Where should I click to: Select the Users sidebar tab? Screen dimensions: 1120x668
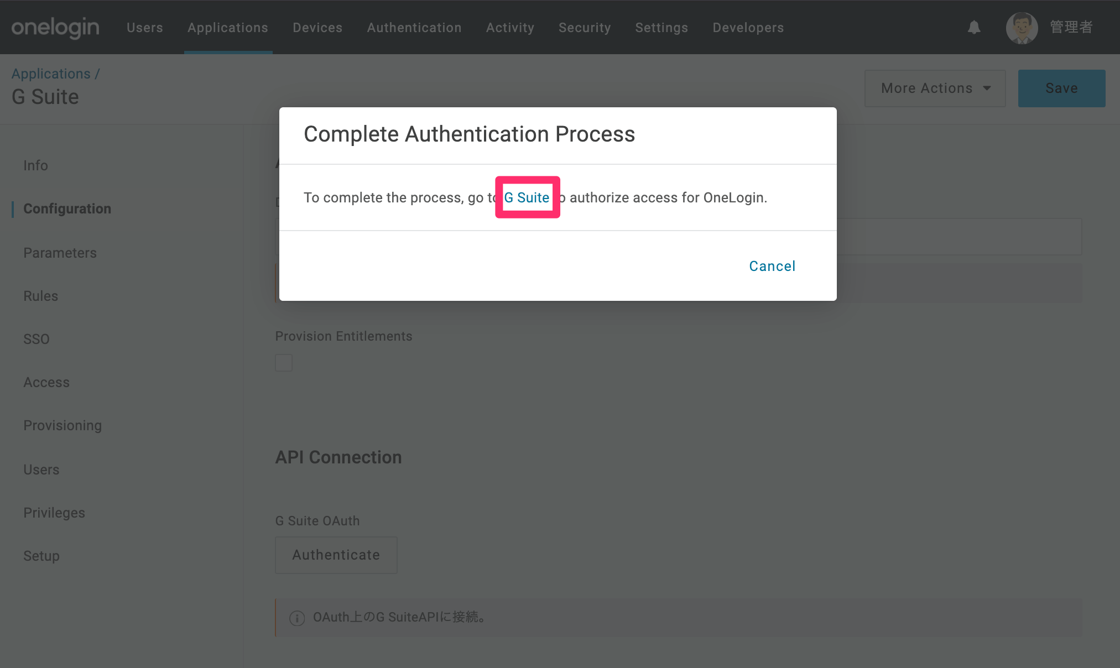41,469
